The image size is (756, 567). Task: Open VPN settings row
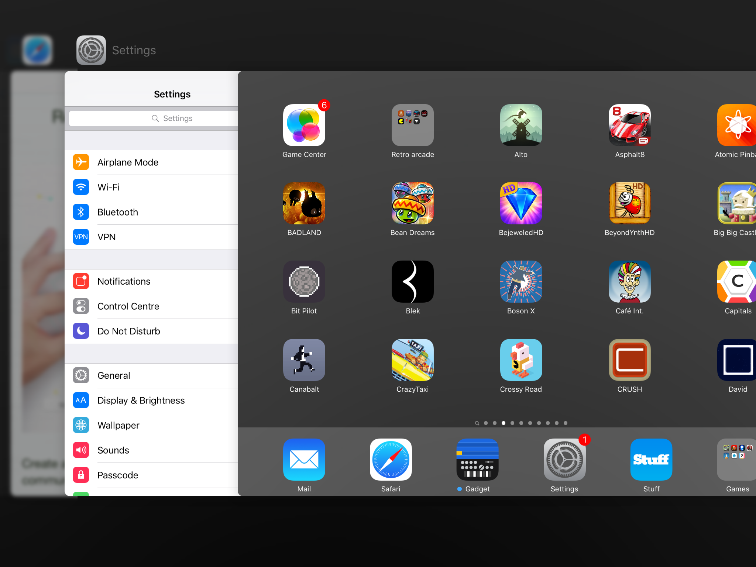tap(151, 237)
